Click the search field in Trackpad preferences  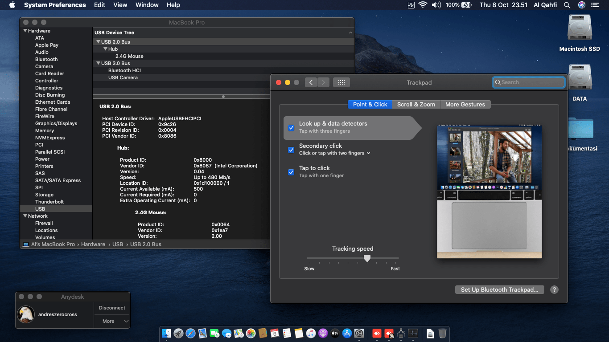(x=528, y=82)
